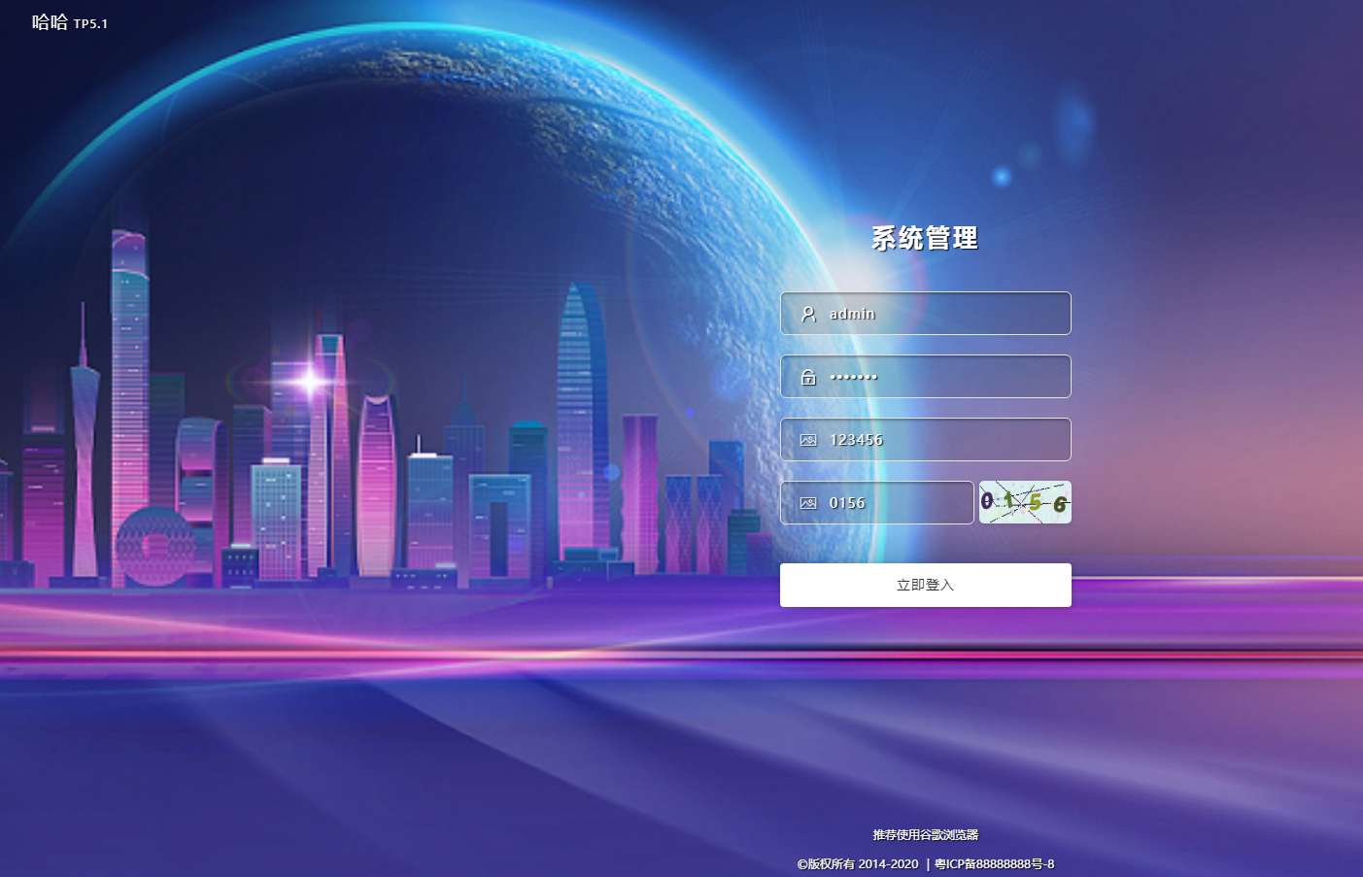Screen dimensions: 1363x877
Task: Click the 哈哈 site logo text
Action: [x=50, y=22]
